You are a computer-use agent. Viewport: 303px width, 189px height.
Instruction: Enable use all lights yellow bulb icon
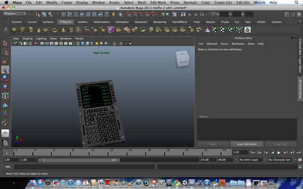click(96, 43)
